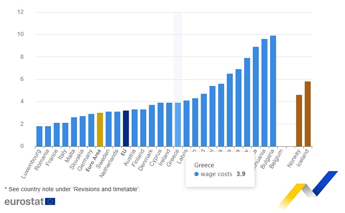This screenshot has height=213, width=345.
Task: Select the Austria bar
Action: click(x=135, y=128)
